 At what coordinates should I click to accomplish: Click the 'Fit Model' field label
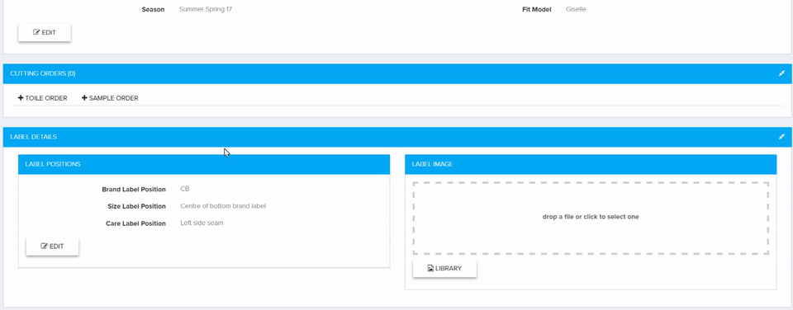coord(537,9)
